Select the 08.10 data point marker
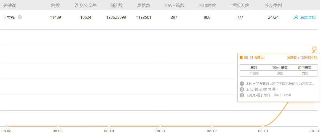This screenshot has height=138, width=321. (109, 126)
